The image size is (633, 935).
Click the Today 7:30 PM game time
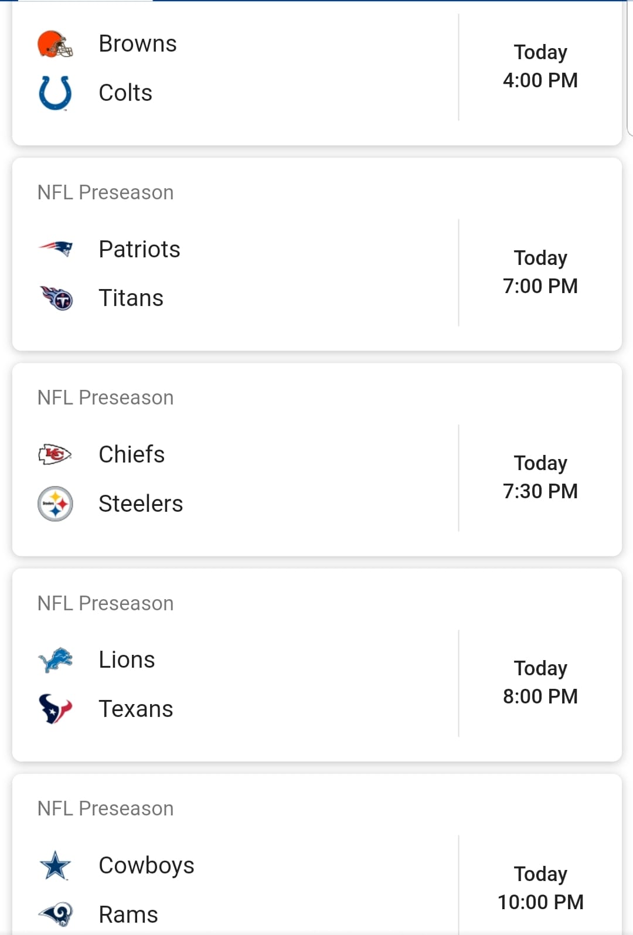[x=540, y=477]
